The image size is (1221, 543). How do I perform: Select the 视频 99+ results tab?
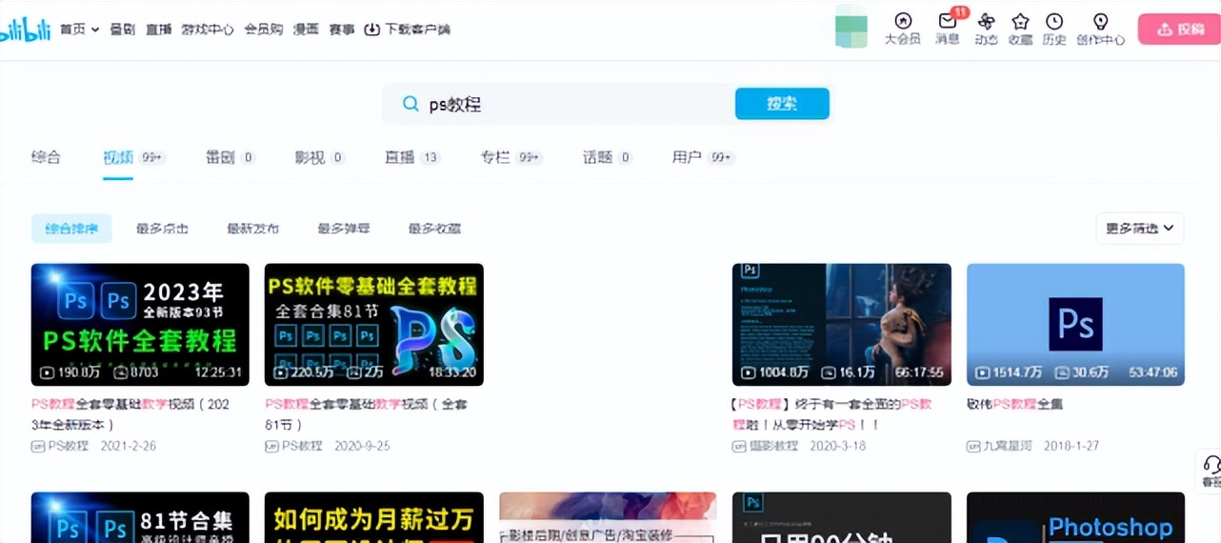coord(134,157)
